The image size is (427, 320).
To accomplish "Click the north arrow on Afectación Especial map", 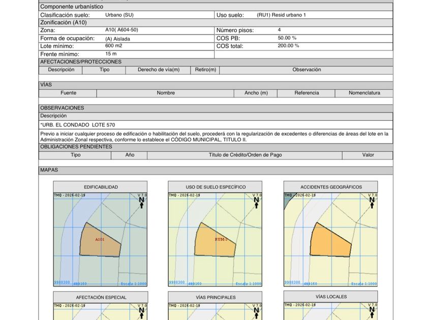I will pos(141,313).
